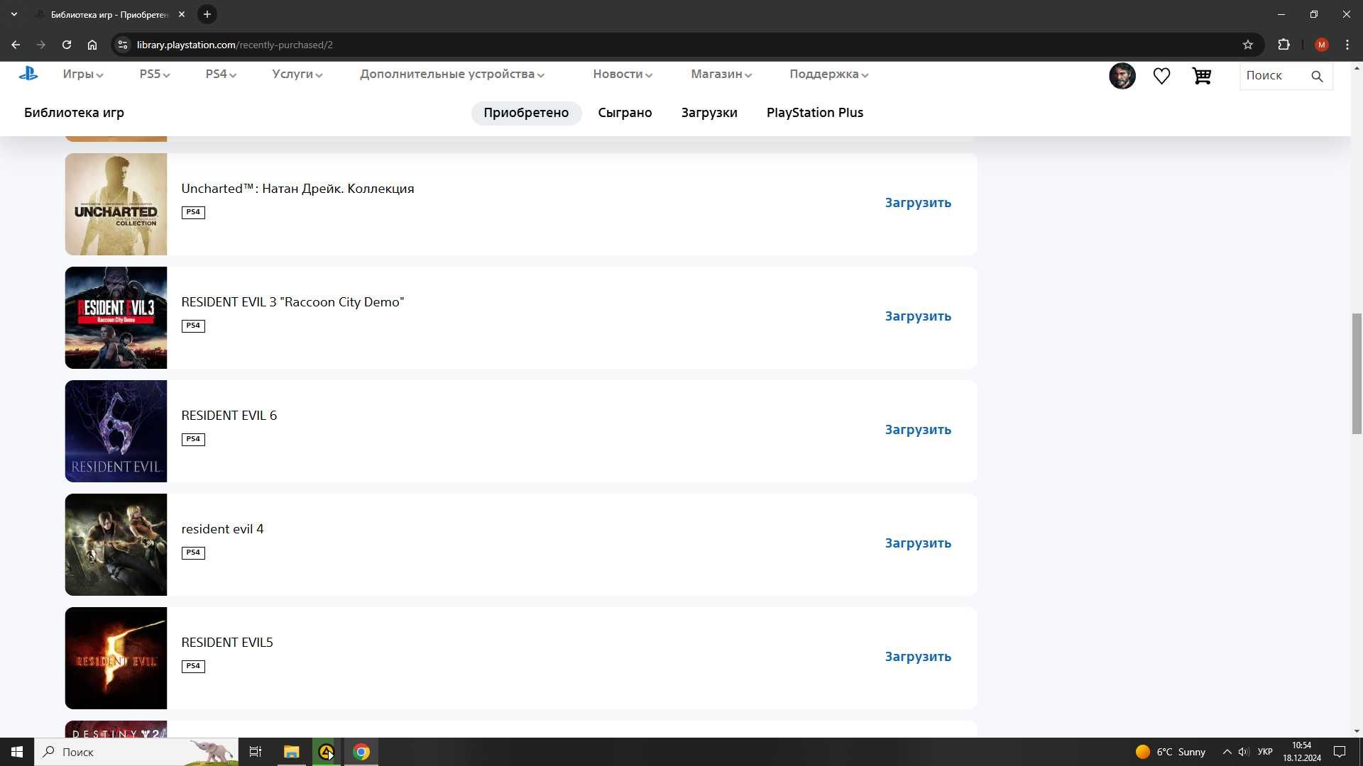
Task: Open a new browser tab
Action: tap(207, 14)
